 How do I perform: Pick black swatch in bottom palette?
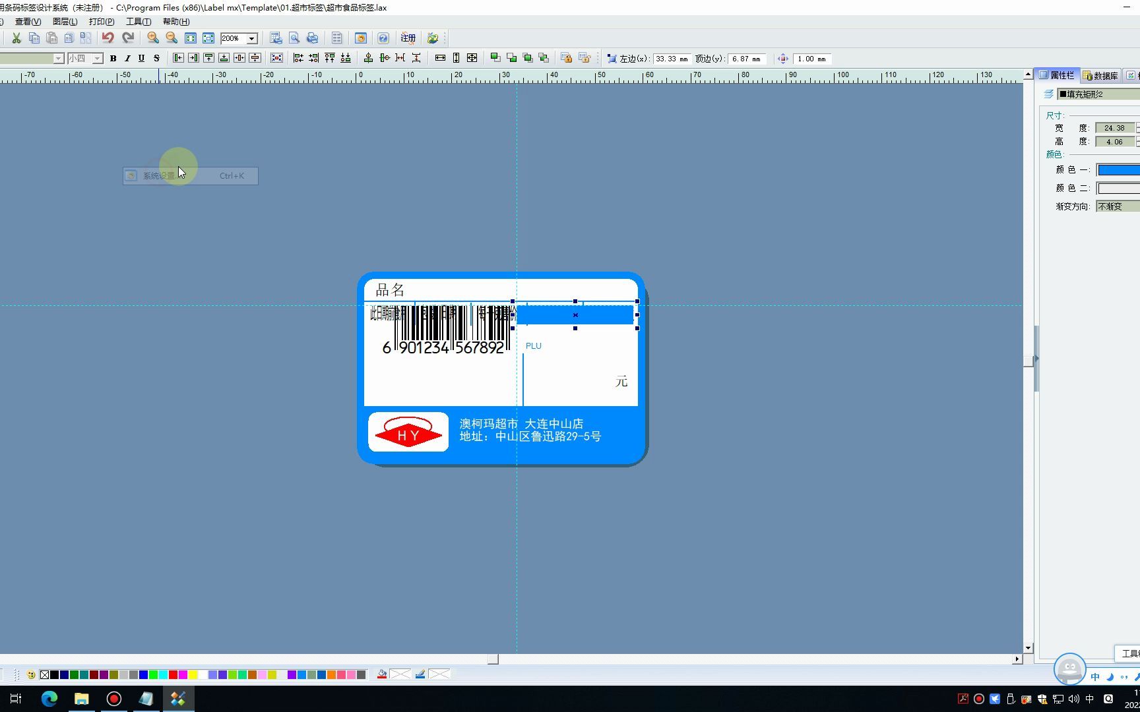[x=54, y=674]
